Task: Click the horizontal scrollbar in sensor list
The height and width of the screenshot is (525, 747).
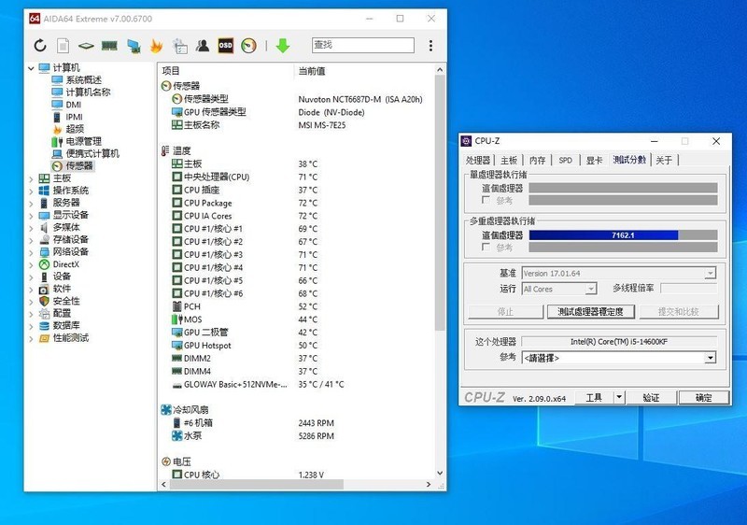Action: point(256,484)
